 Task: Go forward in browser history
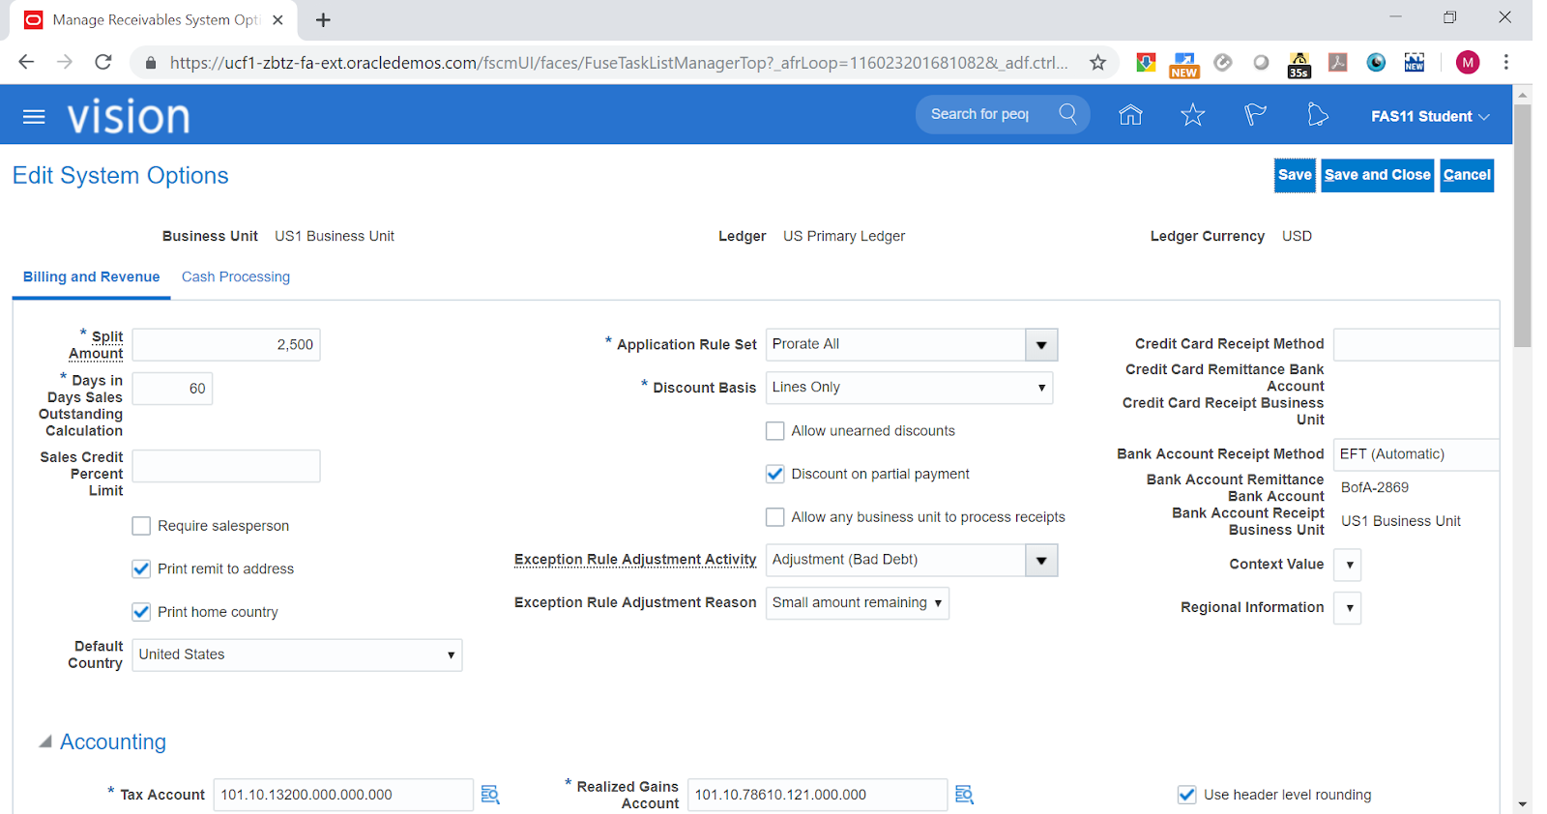point(65,62)
